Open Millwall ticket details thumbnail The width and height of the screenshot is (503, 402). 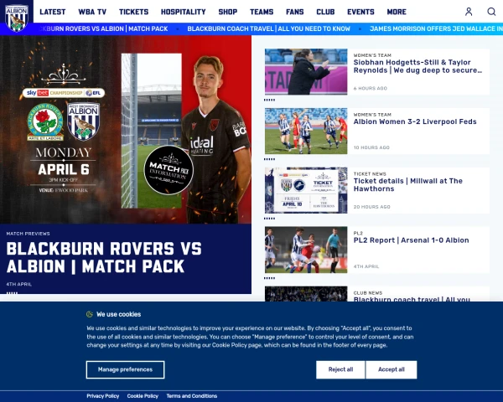click(306, 190)
